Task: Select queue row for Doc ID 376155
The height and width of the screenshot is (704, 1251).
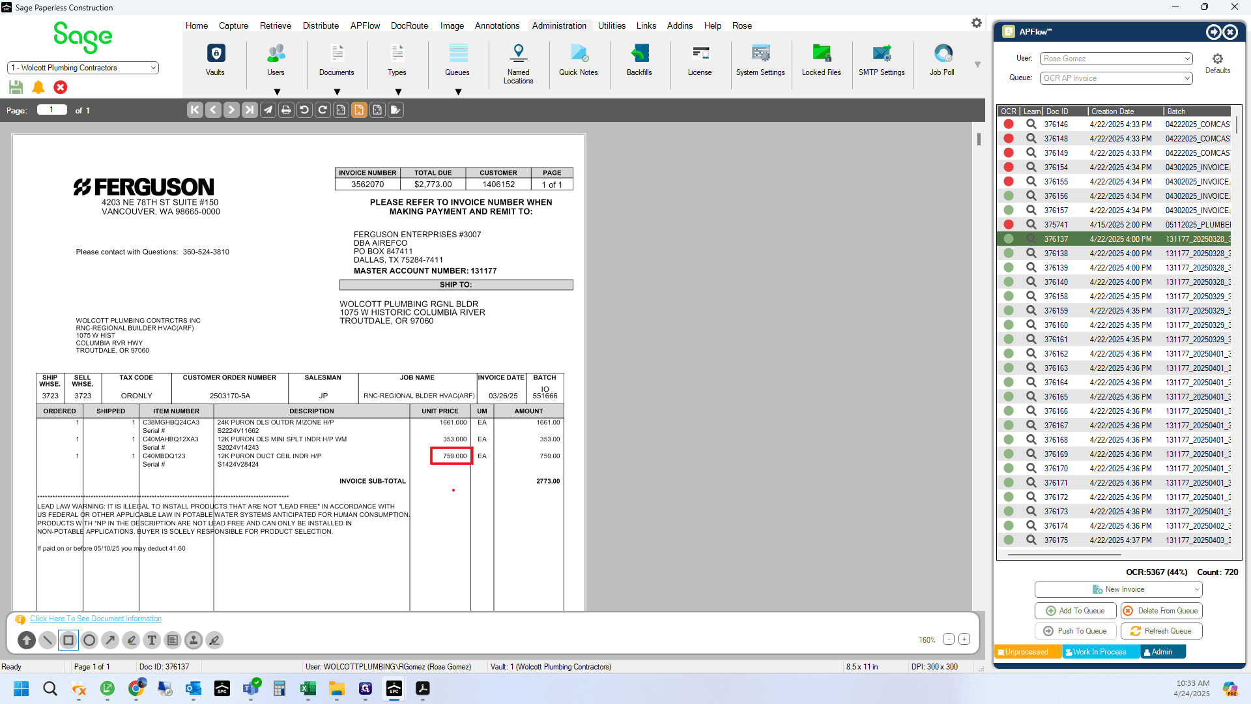Action: pos(1115,182)
